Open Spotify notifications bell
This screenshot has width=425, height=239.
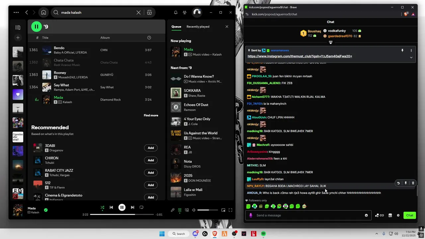176,12
